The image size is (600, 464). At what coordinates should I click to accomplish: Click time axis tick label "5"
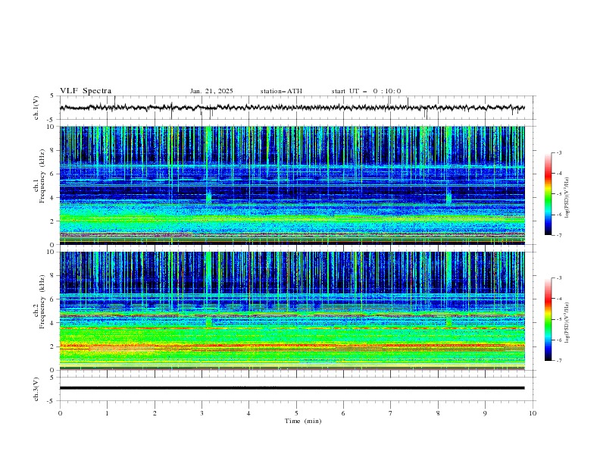296,413
